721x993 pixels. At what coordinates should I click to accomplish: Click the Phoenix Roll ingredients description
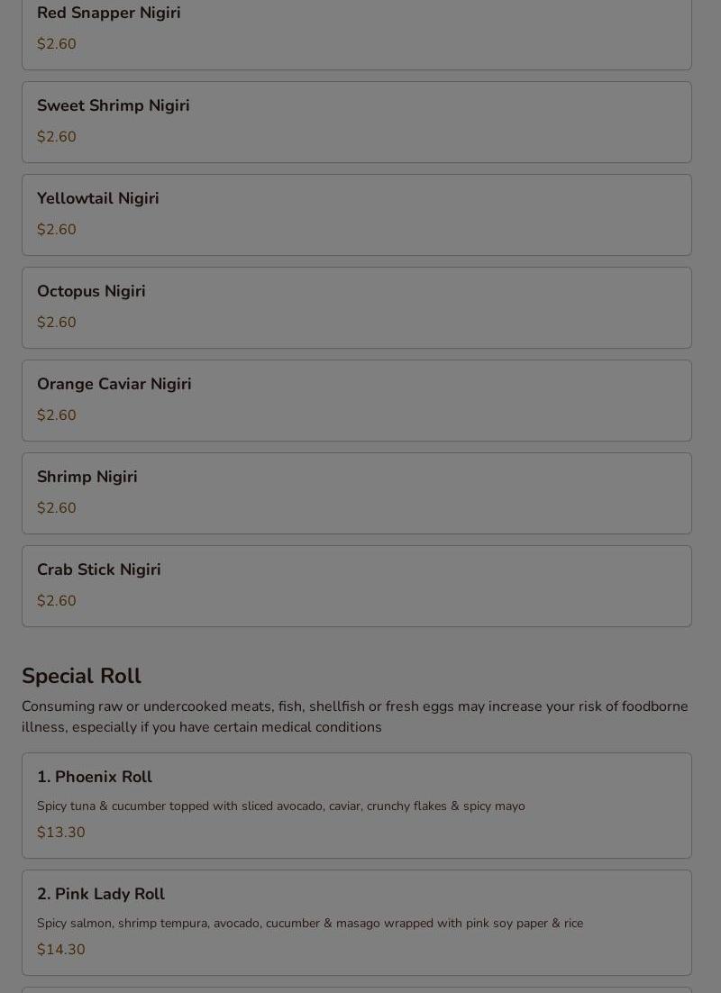tap(280, 806)
